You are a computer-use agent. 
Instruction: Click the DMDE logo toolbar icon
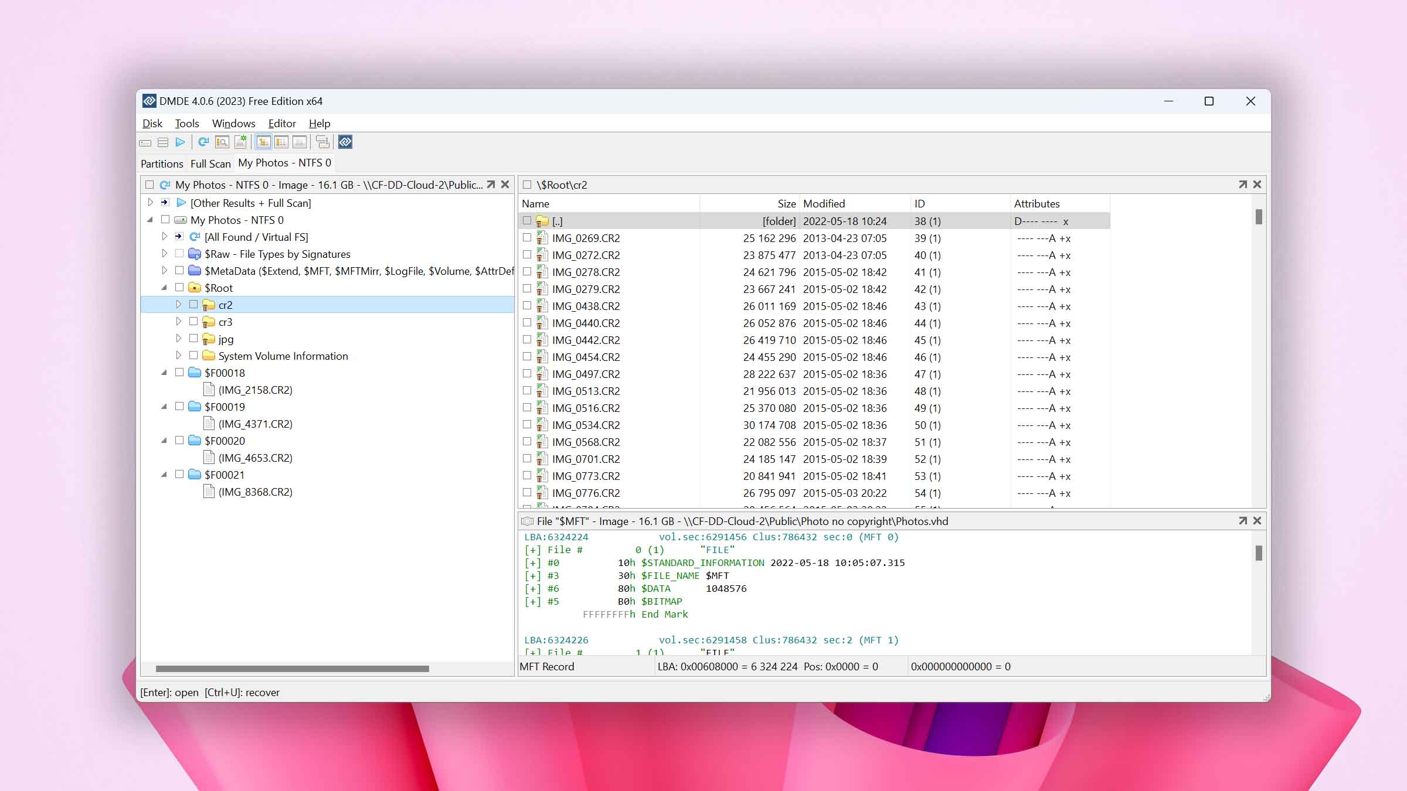(x=345, y=142)
